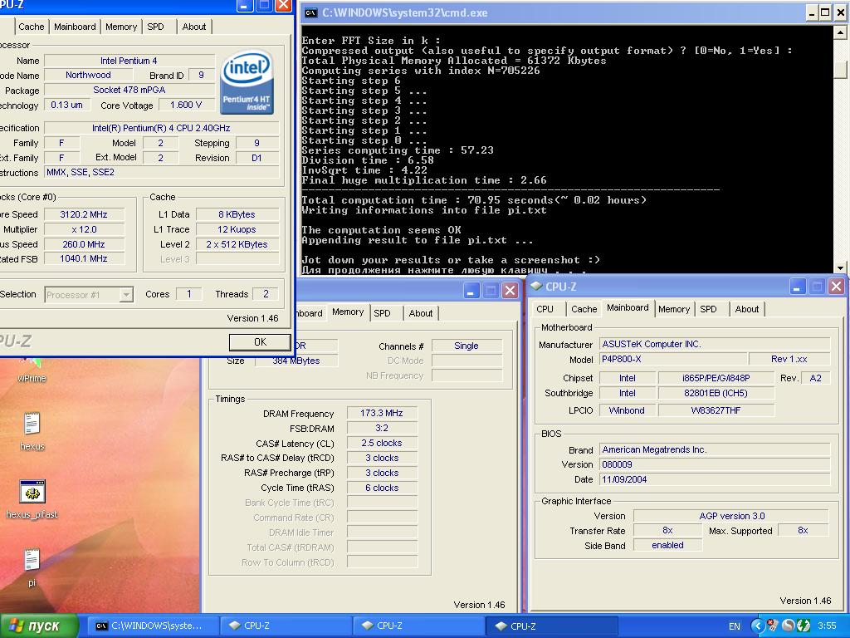The height and width of the screenshot is (638, 850).
Task: Click the Northwood code name field
Action: coord(88,75)
